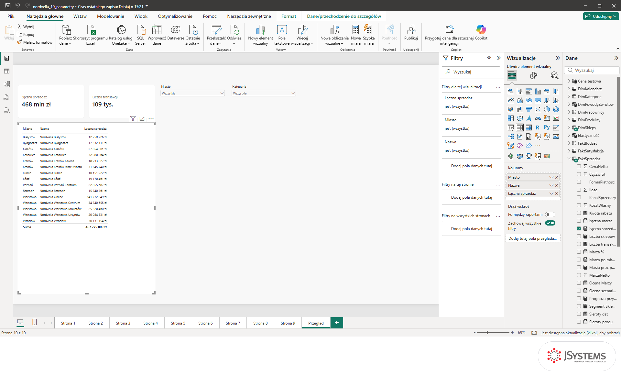The width and height of the screenshot is (621, 376).
Task: Switch to mobile layout icon
Action: coord(35,322)
